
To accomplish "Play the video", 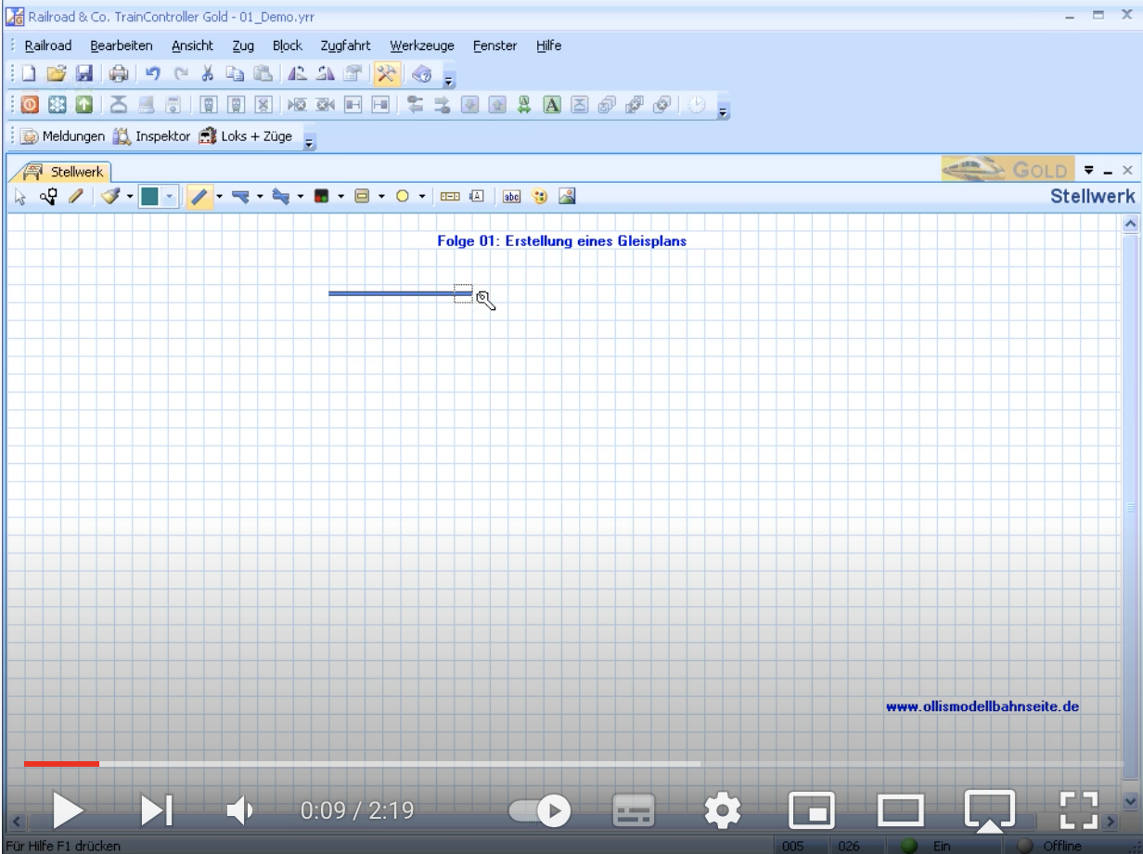I will (x=69, y=810).
